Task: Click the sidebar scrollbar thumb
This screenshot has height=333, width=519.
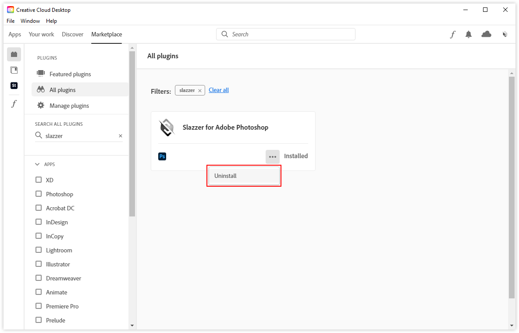Action: 132,134
